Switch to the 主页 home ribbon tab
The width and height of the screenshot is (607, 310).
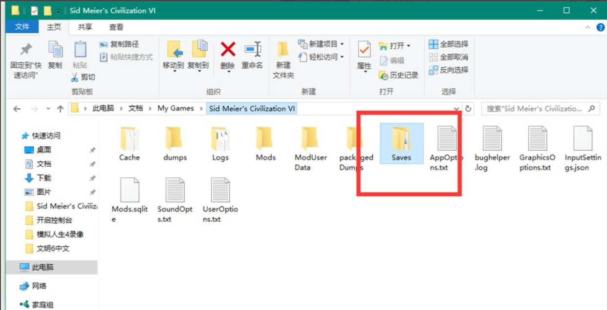point(54,27)
